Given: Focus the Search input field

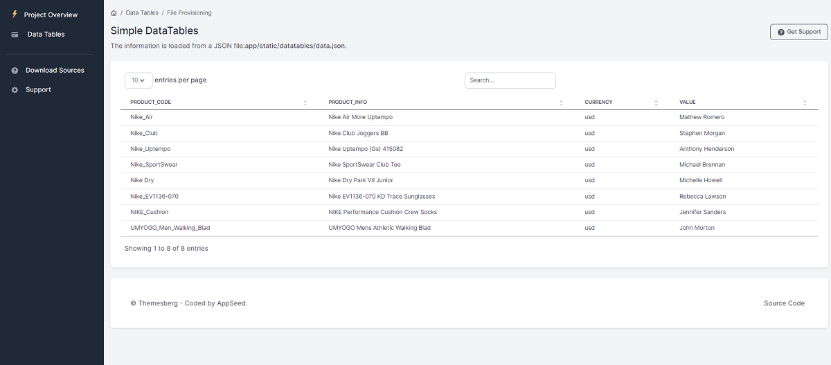Looking at the screenshot, I should 510,80.
